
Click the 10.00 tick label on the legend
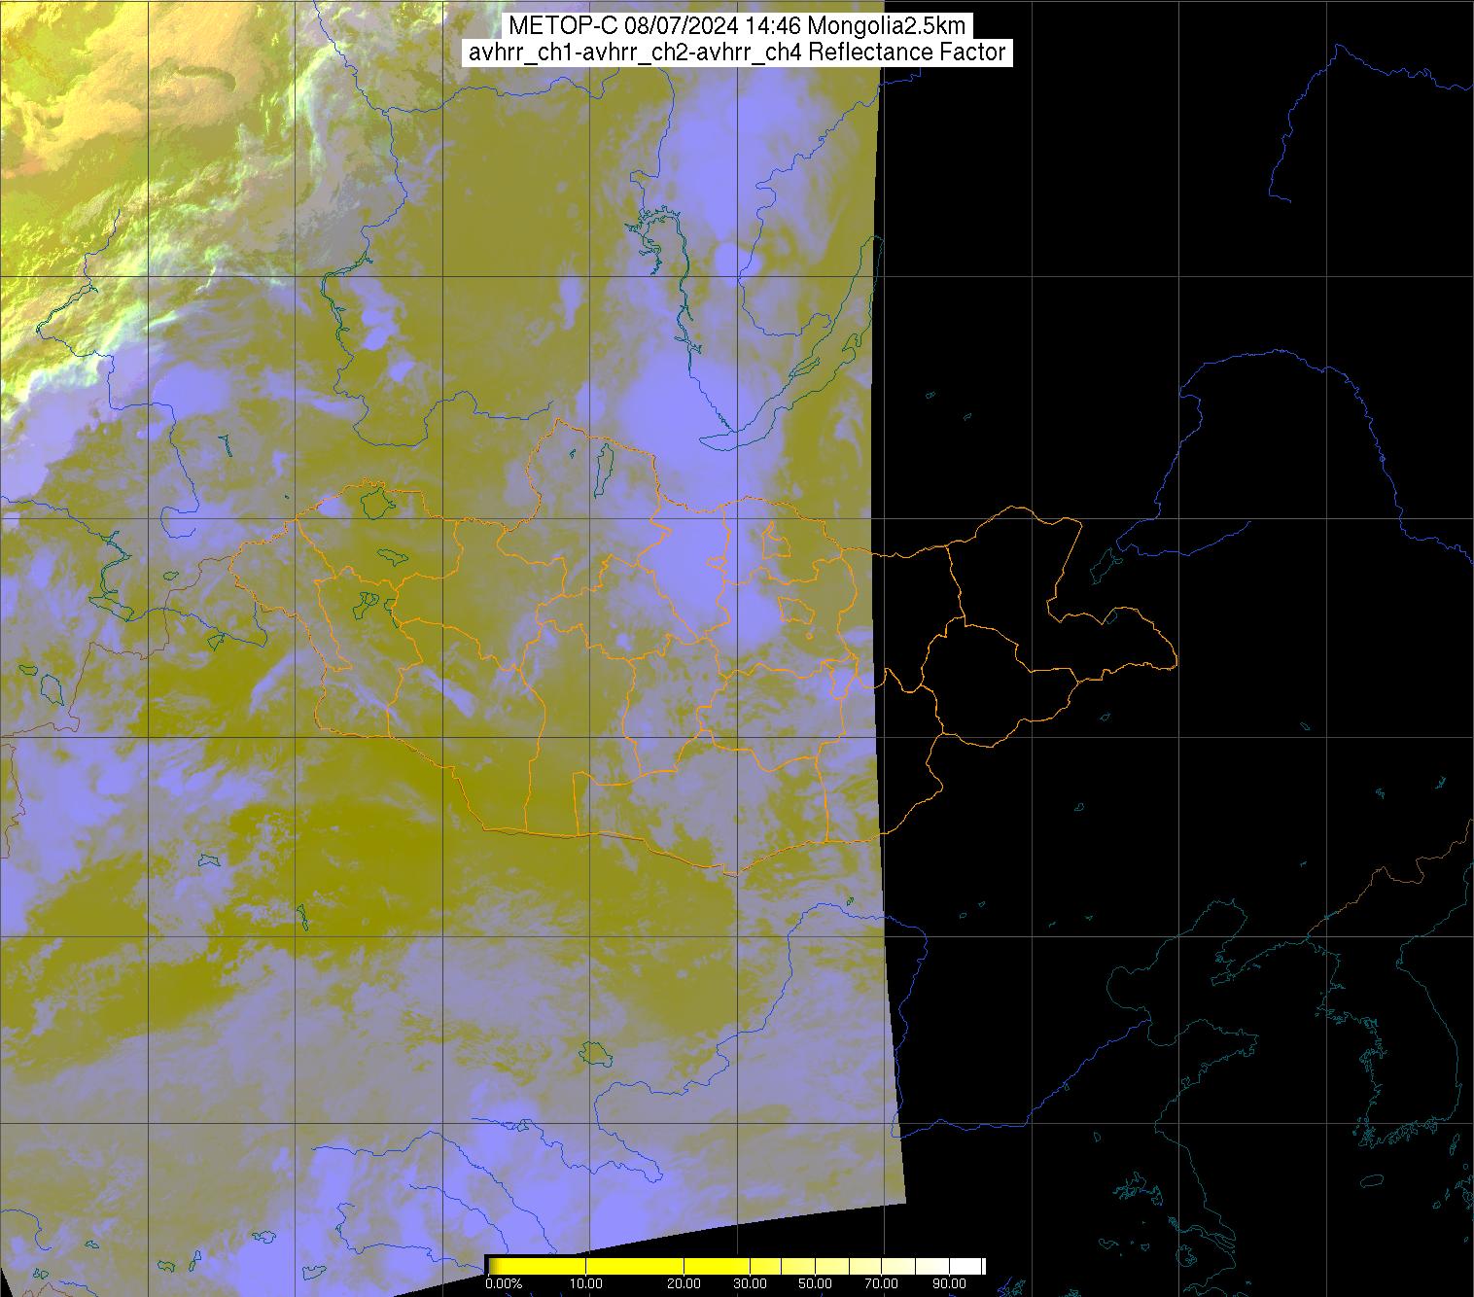coord(585,1283)
